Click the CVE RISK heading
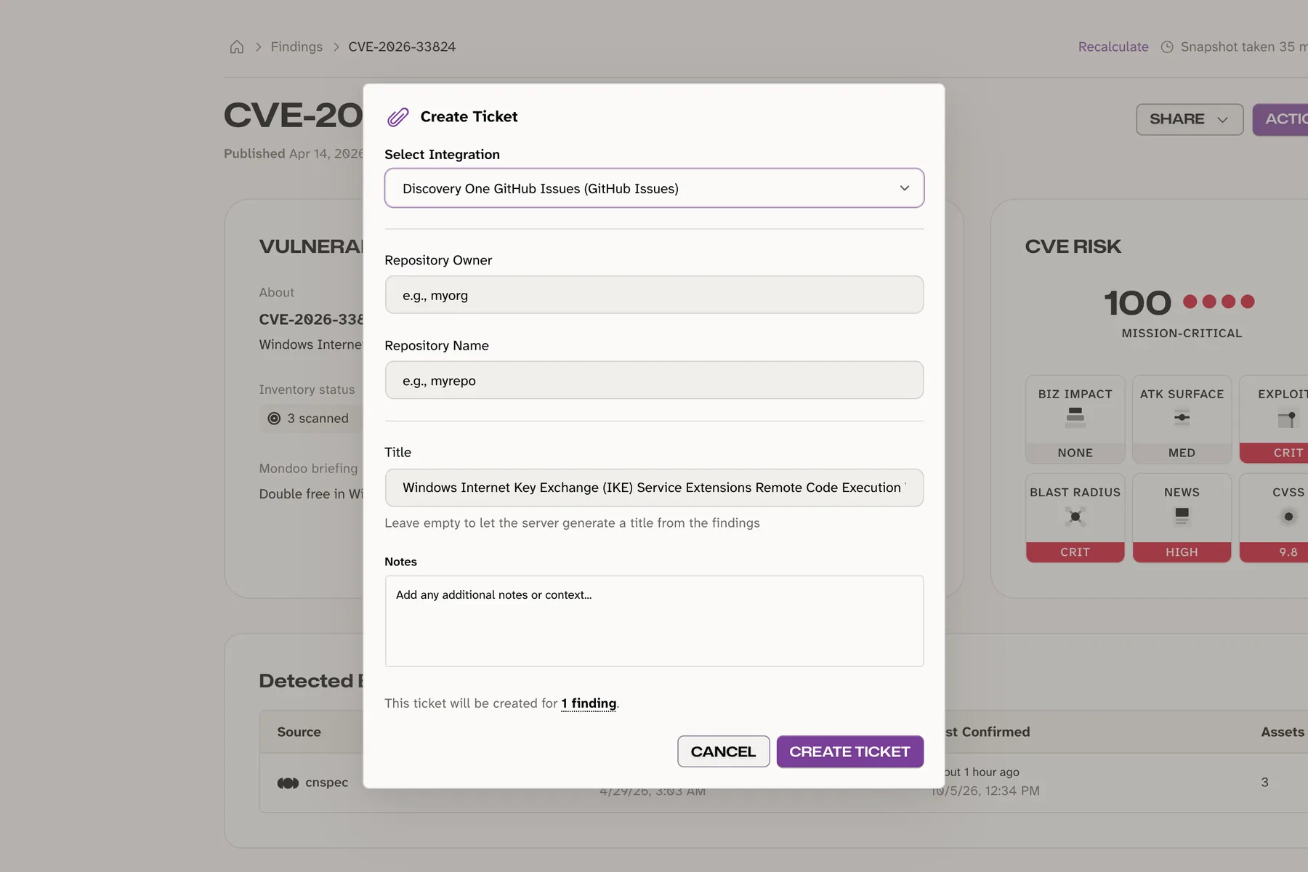This screenshot has height=872, width=1308. pyautogui.click(x=1073, y=246)
